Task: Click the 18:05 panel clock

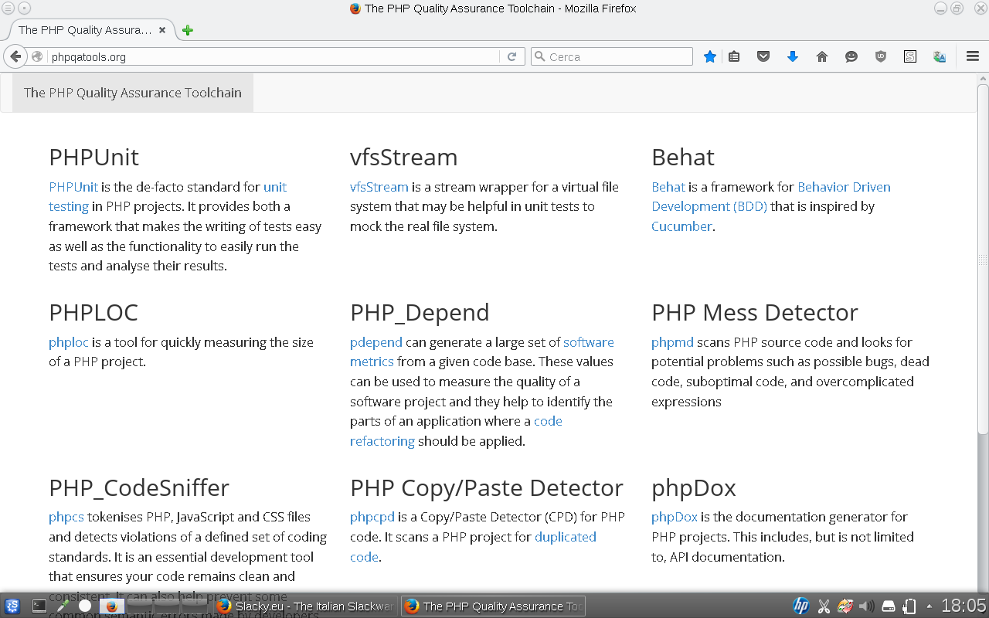Action: click(x=964, y=606)
